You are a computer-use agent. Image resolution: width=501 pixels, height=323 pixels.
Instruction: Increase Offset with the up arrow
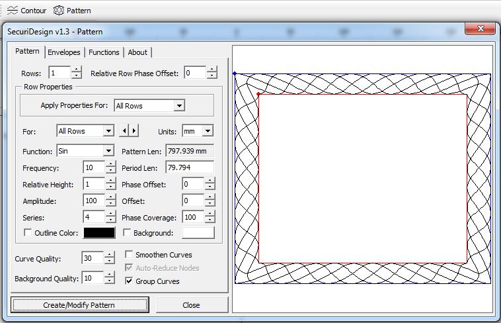(210, 197)
